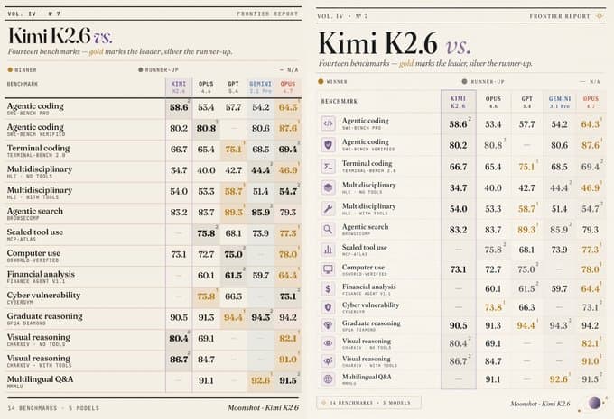
Task: Click the 'Cyber vulnerability' row label in left panel
Action: click(43, 295)
